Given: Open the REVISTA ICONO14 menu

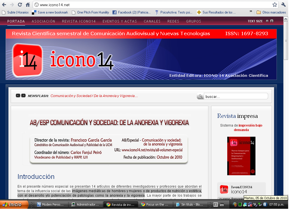Looking at the screenshot, I should coord(79,21).
